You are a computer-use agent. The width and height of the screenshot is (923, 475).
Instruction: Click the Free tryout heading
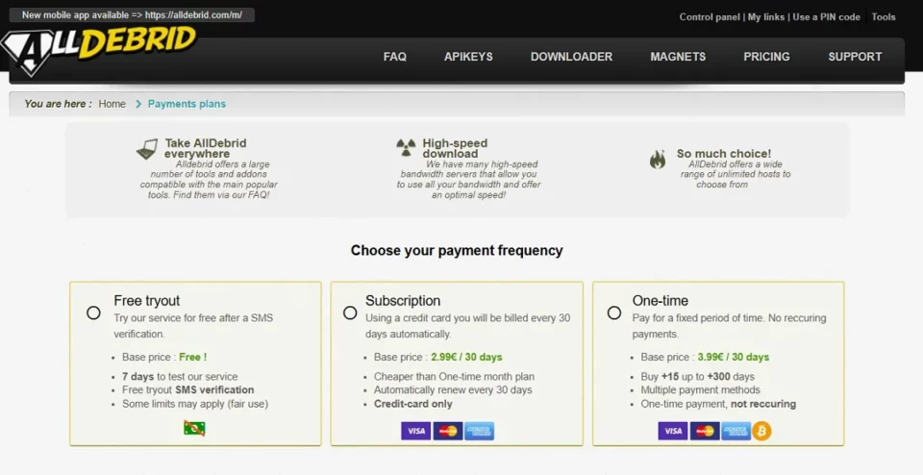click(147, 301)
